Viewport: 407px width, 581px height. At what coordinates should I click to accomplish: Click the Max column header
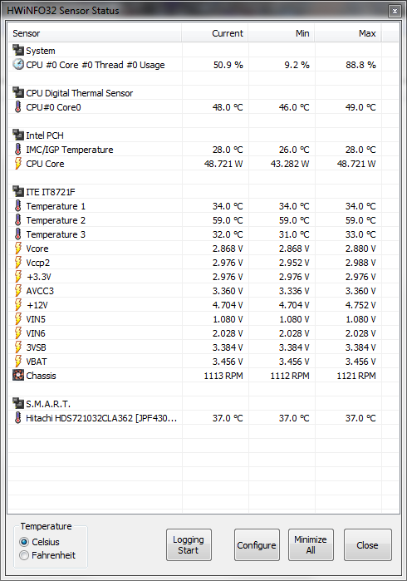[348, 33]
